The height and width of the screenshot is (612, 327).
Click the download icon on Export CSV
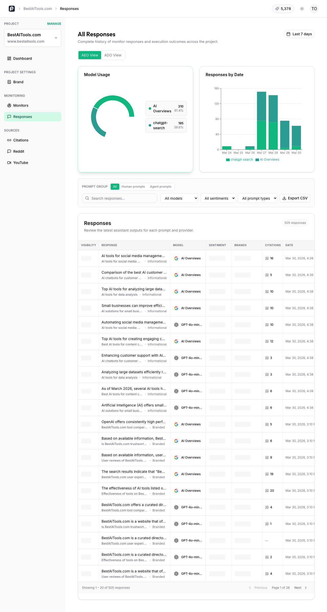click(x=284, y=198)
